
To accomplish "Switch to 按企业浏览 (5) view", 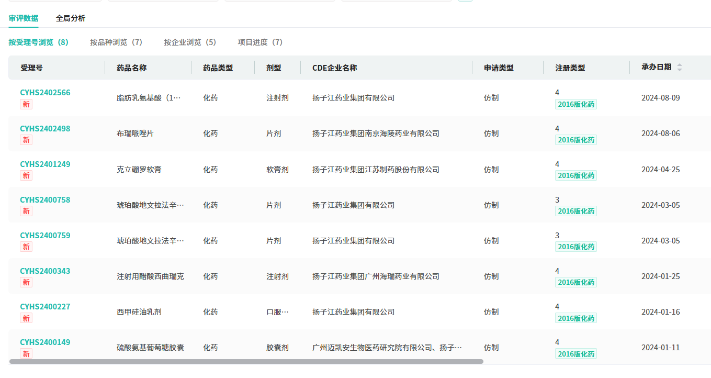I will (x=190, y=42).
